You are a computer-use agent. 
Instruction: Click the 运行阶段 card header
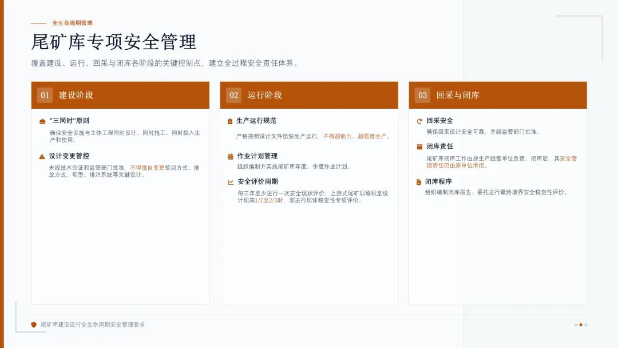click(x=309, y=96)
